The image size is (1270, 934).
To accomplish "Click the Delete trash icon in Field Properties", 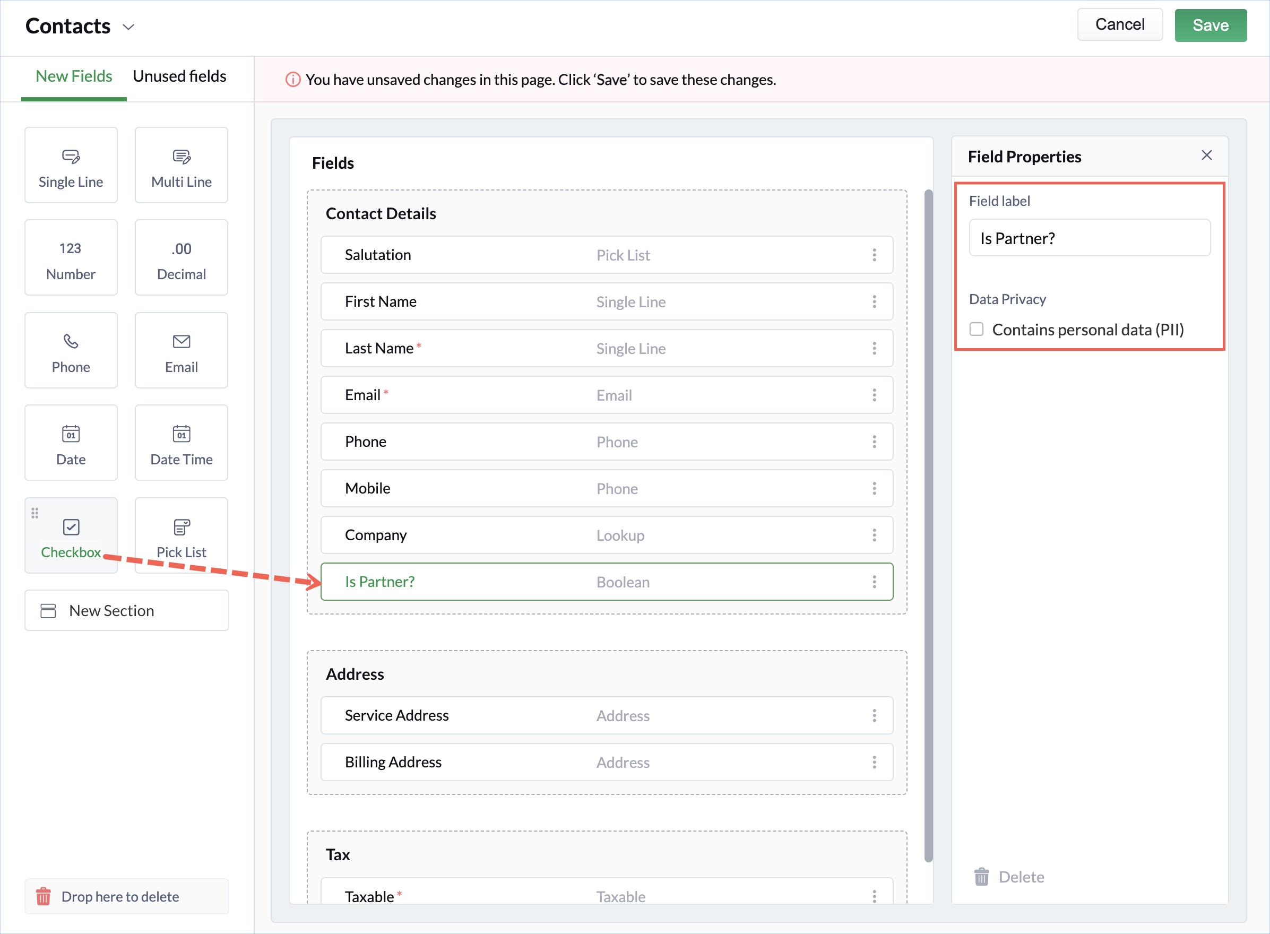I will (x=982, y=877).
